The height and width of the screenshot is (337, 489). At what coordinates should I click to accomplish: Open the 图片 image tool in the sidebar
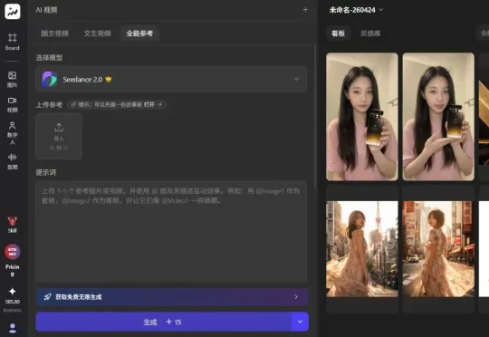(x=12, y=79)
